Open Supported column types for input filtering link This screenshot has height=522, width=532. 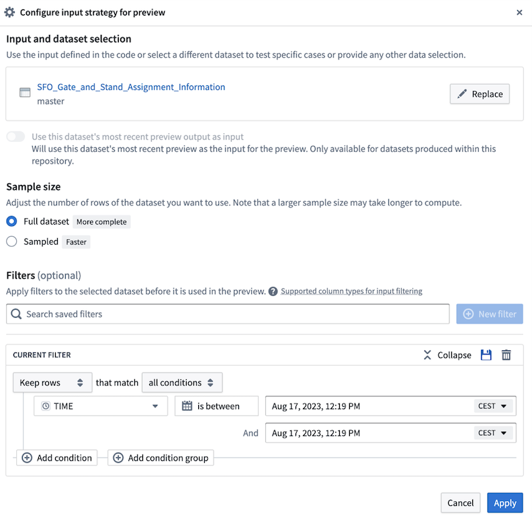coord(351,291)
